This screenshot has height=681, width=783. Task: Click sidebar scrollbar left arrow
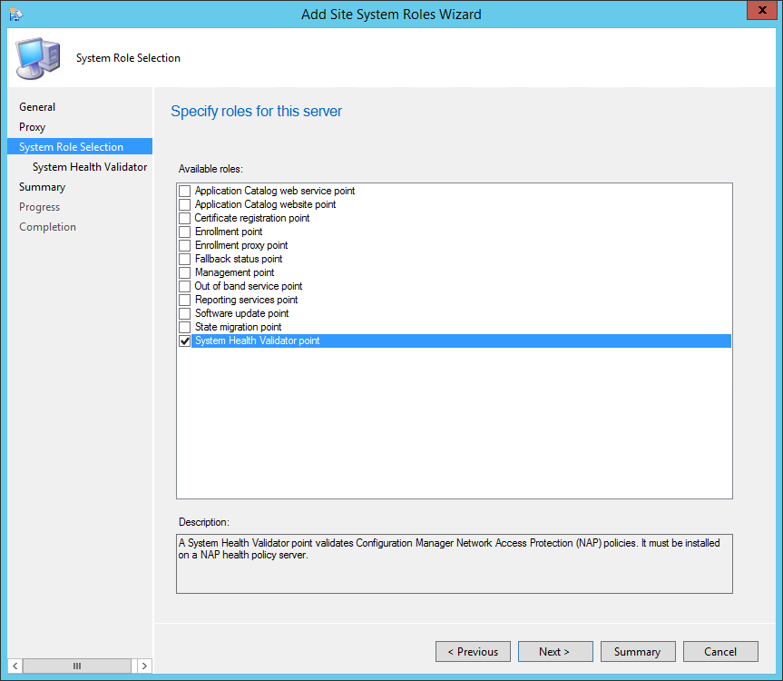tap(15, 666)
